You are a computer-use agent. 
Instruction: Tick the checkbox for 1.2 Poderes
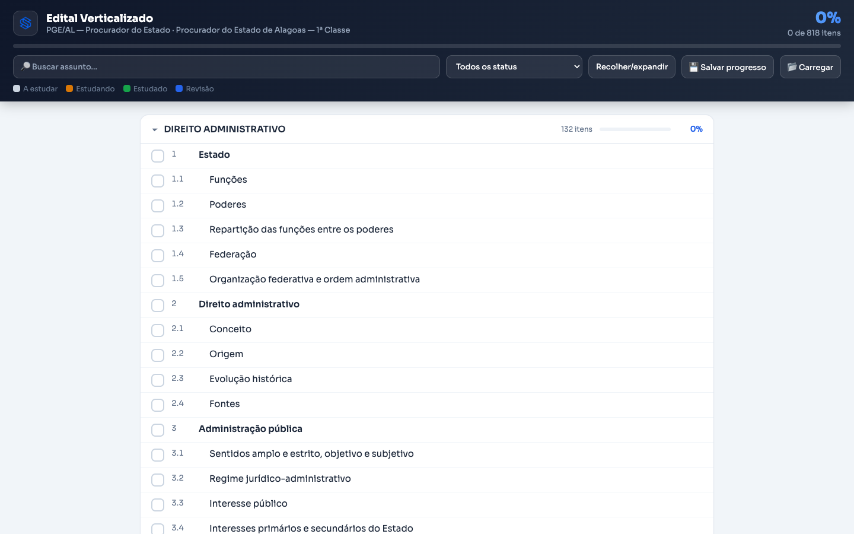click(x=158, y=206)
